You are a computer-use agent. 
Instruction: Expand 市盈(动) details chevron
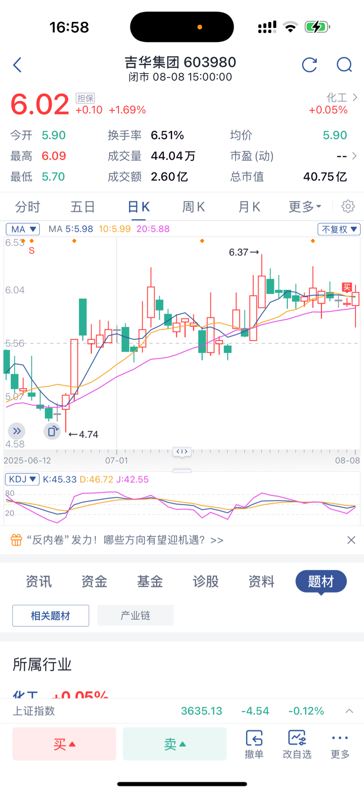coord(354,156)
